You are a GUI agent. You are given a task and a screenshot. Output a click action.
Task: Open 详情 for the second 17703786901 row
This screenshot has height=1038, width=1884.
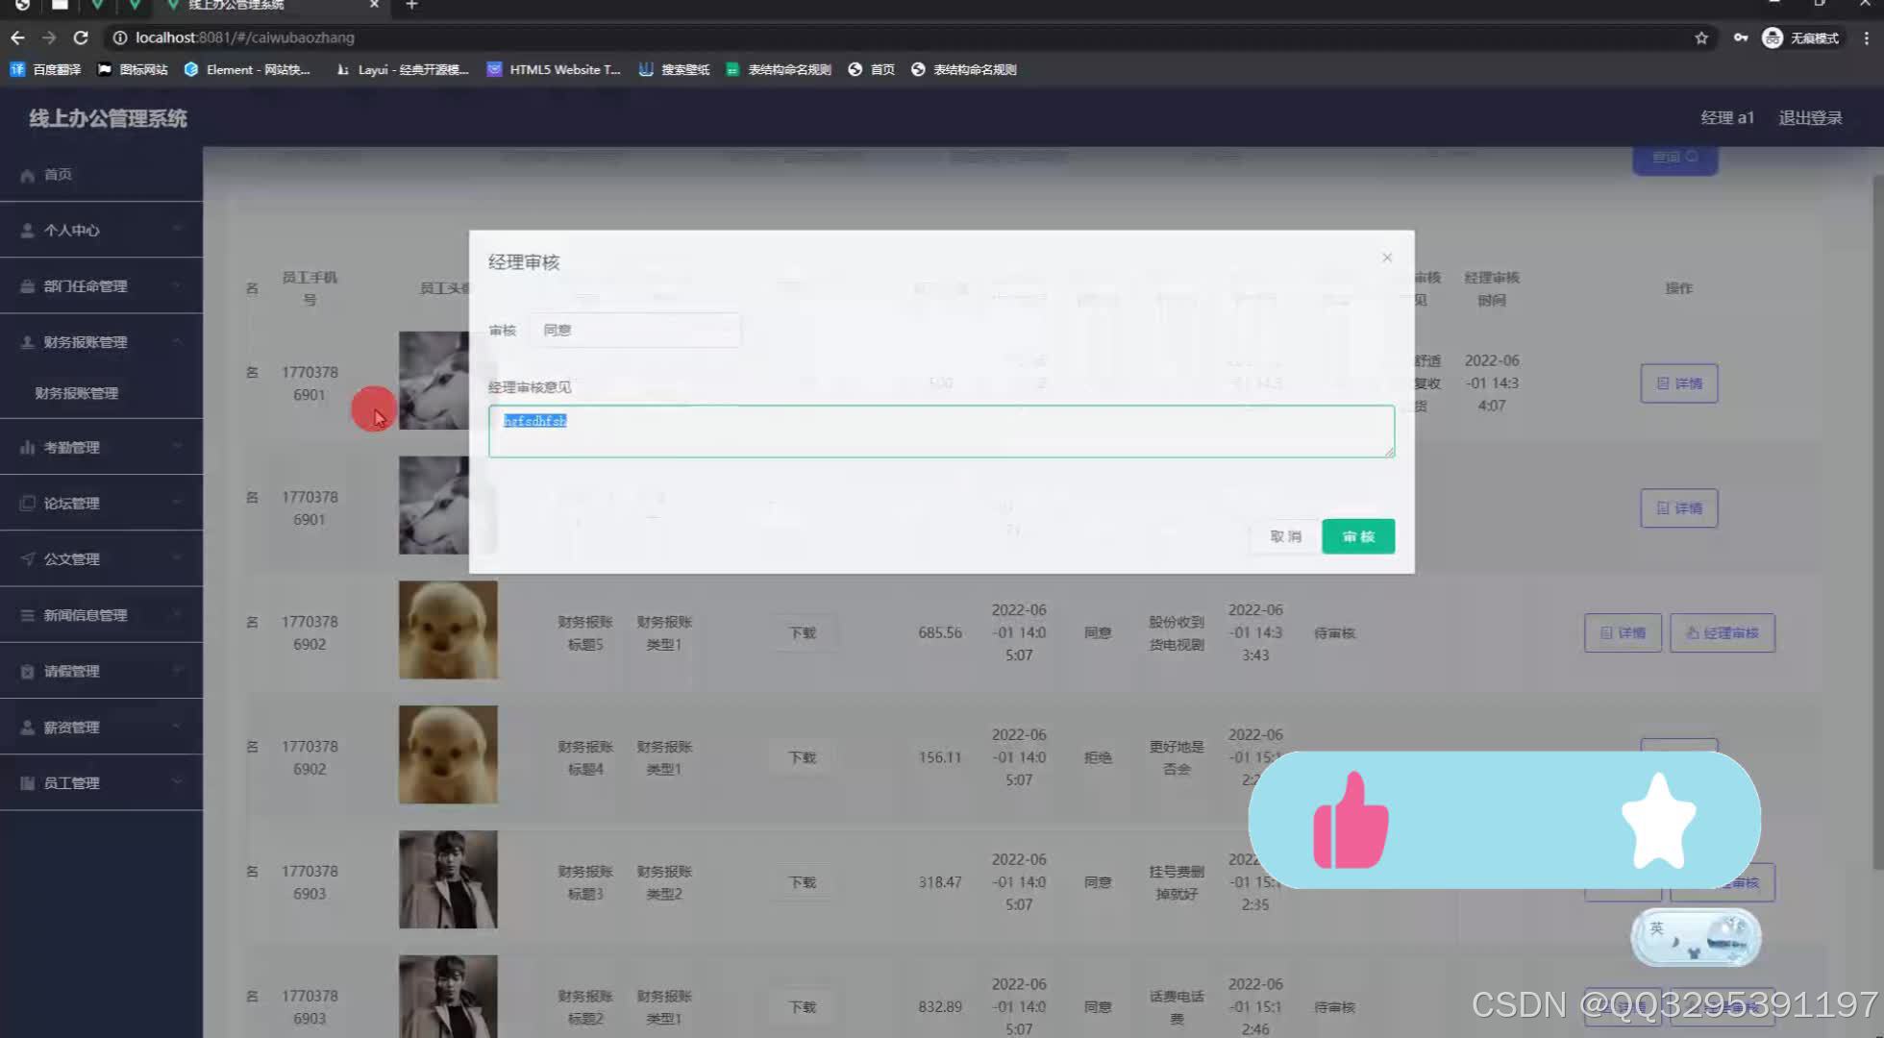click(1679, 508)
